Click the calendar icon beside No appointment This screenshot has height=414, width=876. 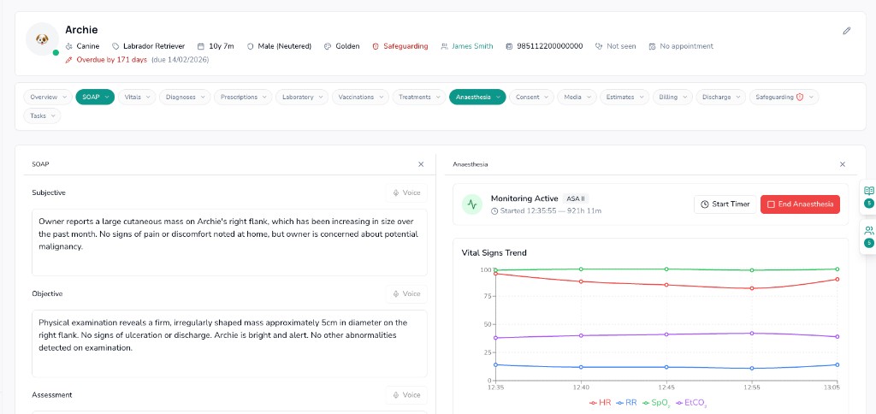click(652, 46)
